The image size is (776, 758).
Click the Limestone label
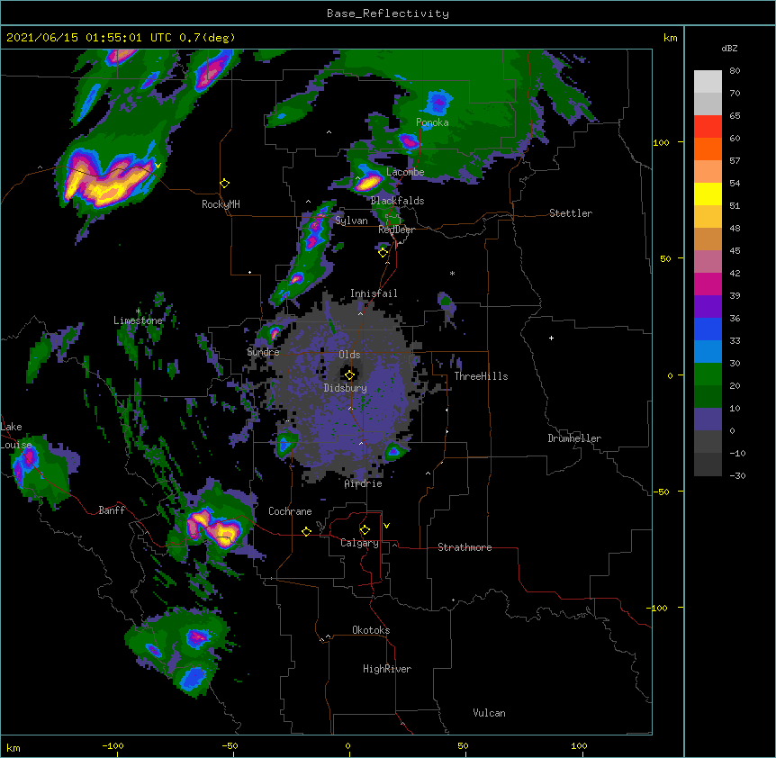(x=138, y=320)
